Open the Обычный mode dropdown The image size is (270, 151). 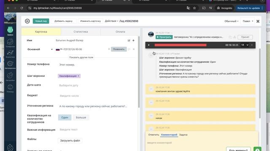pyautogui.click(x=232, y=21)
